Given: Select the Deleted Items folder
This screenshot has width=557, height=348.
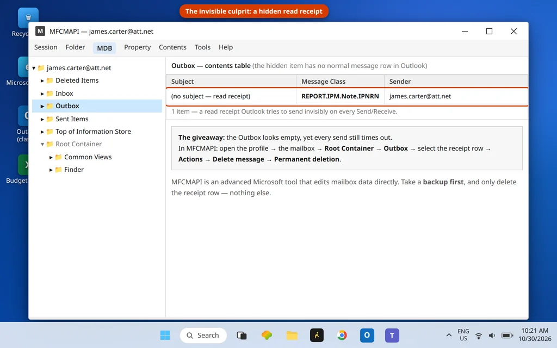Looking at the screenshot, I should [x=77, y=80].
